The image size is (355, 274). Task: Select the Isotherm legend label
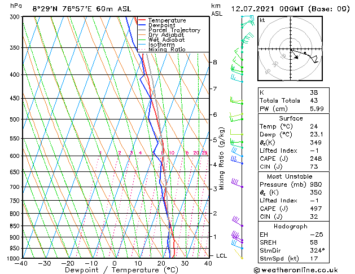[161, 45]
